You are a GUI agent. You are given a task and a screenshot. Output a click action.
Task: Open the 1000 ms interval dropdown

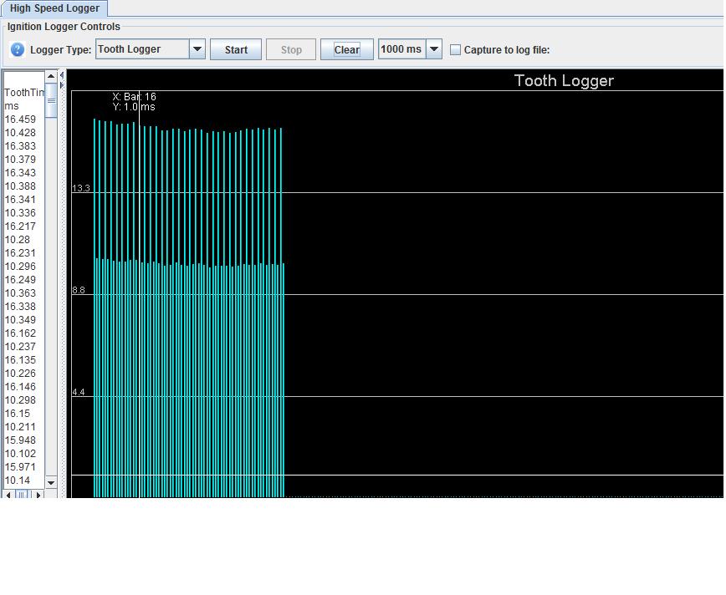(433, 49)
